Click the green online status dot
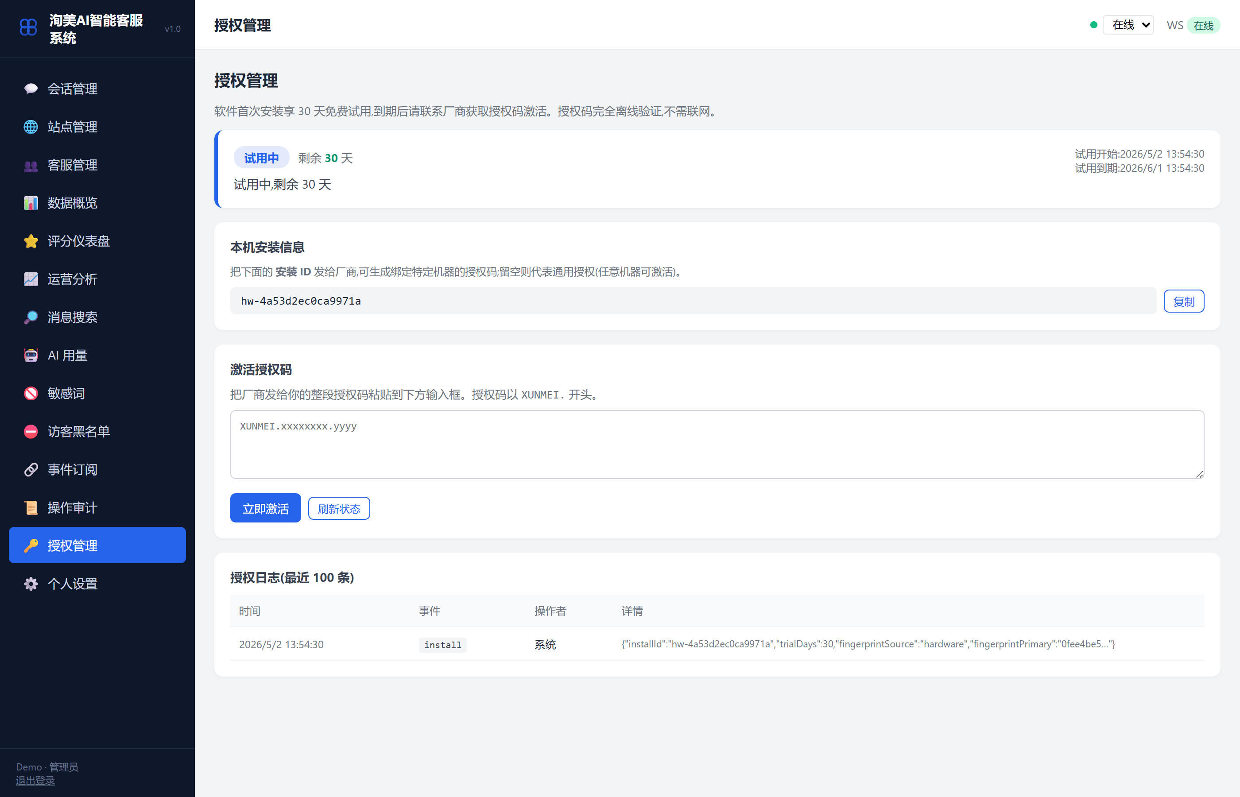 tap(1093, 25)
